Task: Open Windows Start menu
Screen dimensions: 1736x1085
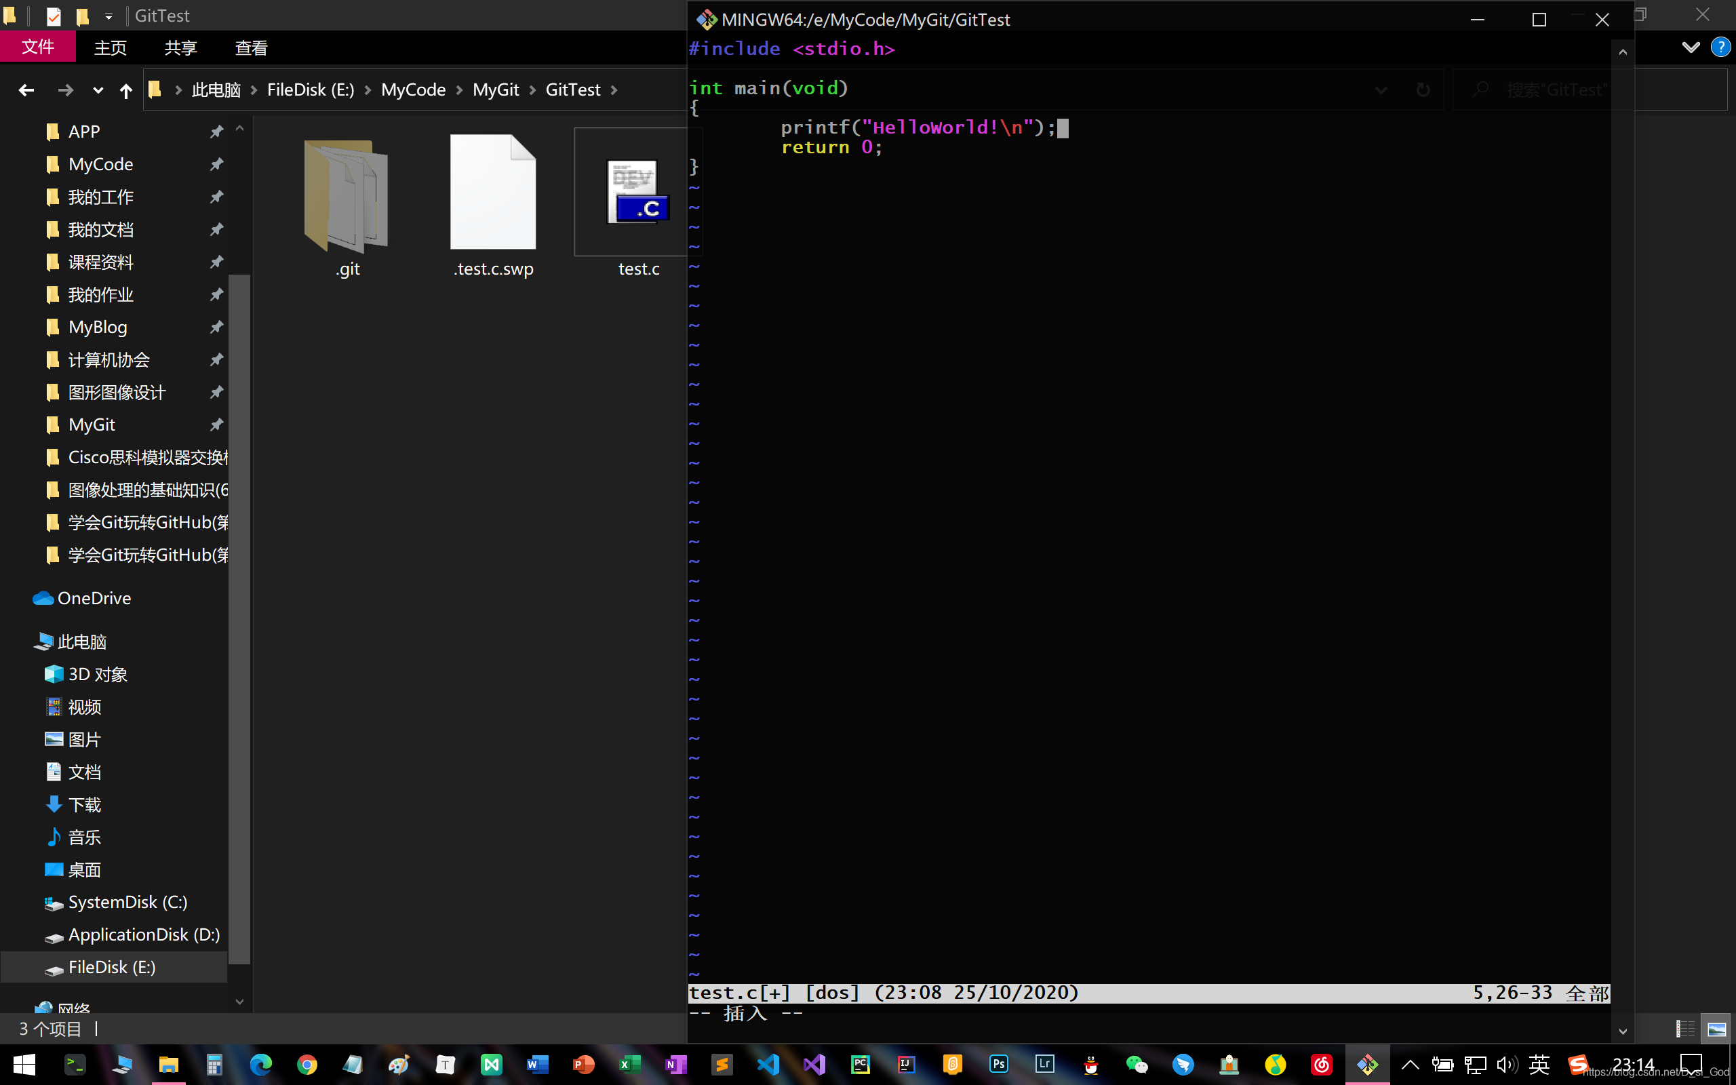Action: pos(24,1065)
